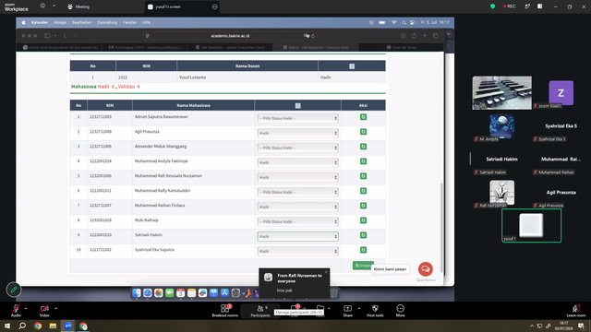The image size is (591, 332).
Task: Unmute the microphone with the Audio icon
Action: (x=16, y=309)
